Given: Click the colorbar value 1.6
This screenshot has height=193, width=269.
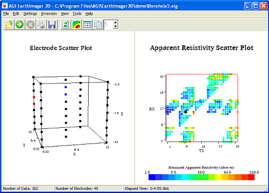Looking at the screenshot, I should pyautogui.click(x=147, y=172).
